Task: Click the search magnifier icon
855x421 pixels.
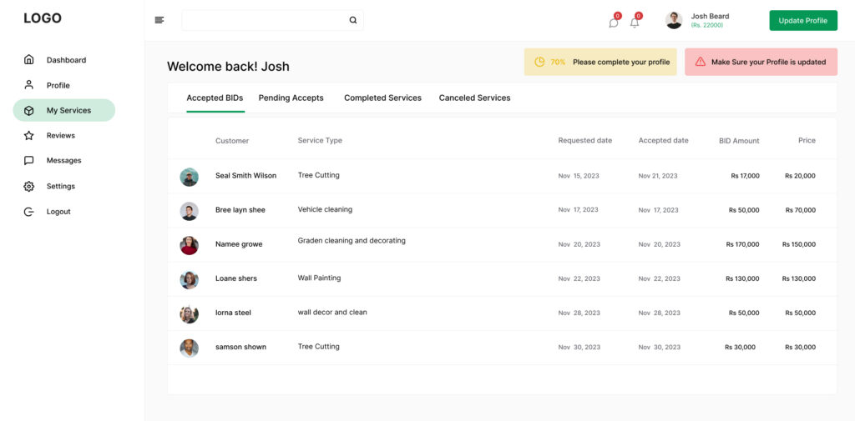Action: 353,20
